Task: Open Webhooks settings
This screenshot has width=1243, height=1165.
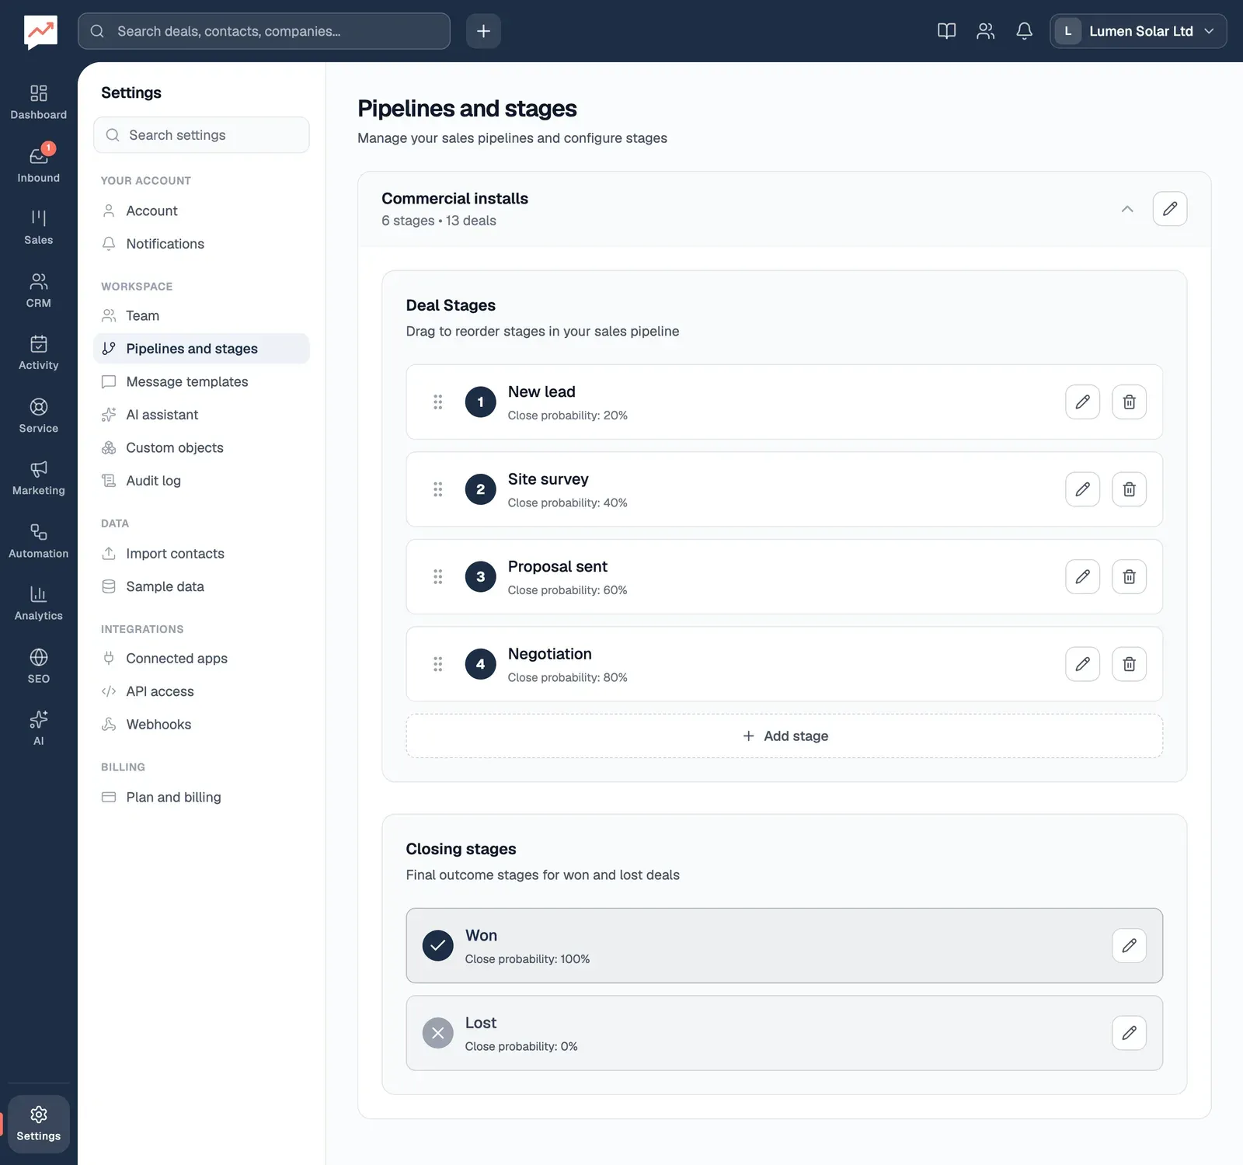Action: pos(201,725)
